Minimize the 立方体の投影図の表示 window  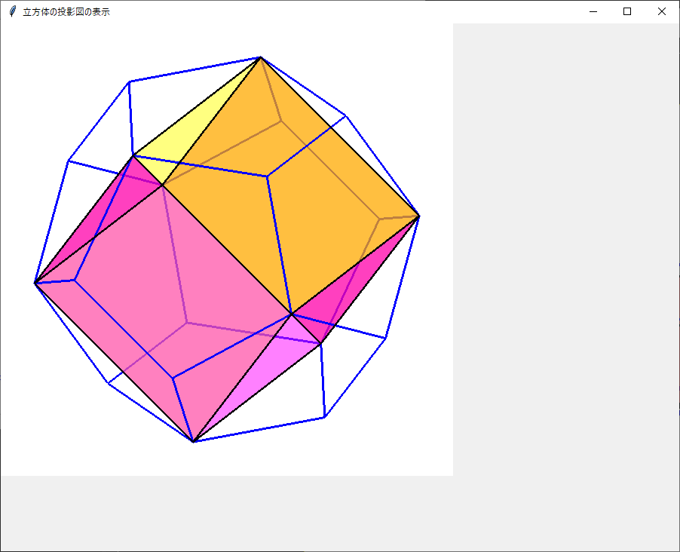tap(593, 12)
